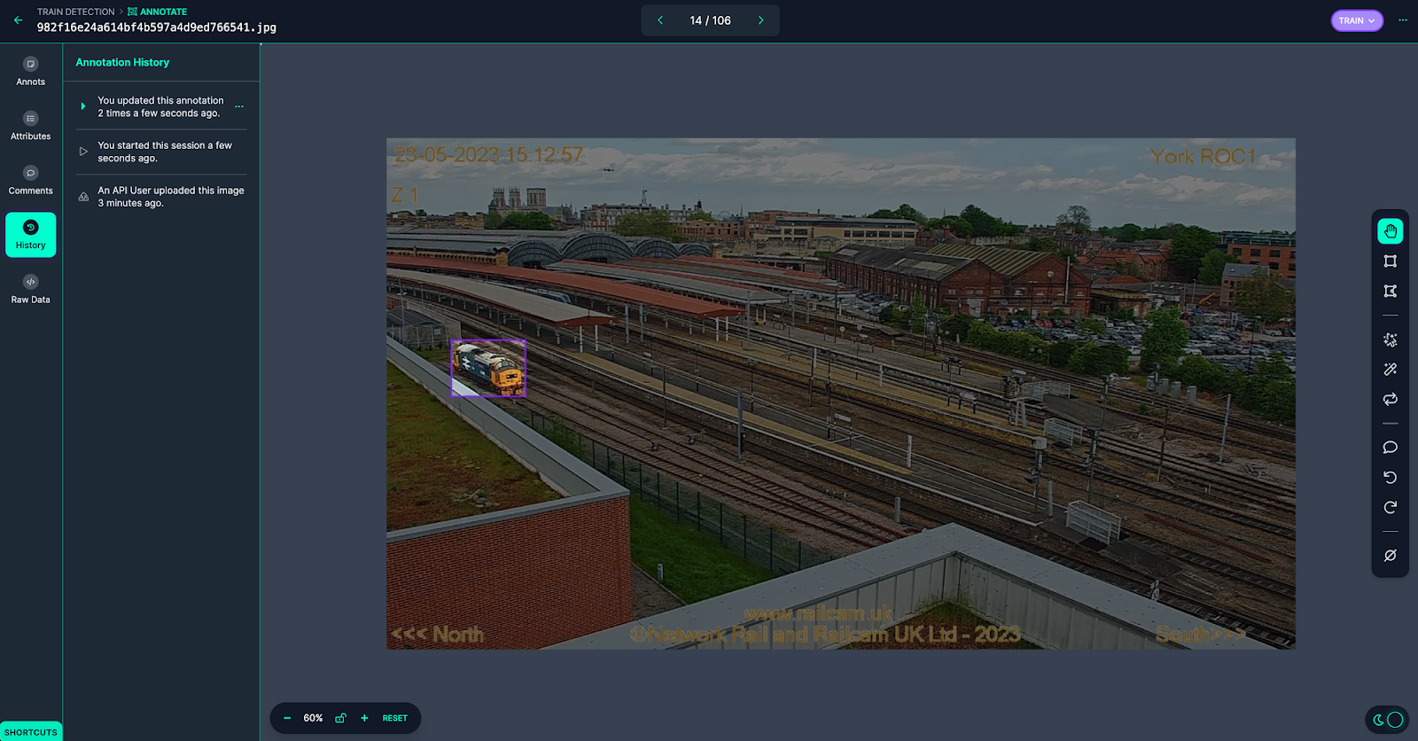The height and width of the screenshot is (741, 1418).
Task: Click the repeat annotations icon
Action: (x=1390, y=400)
